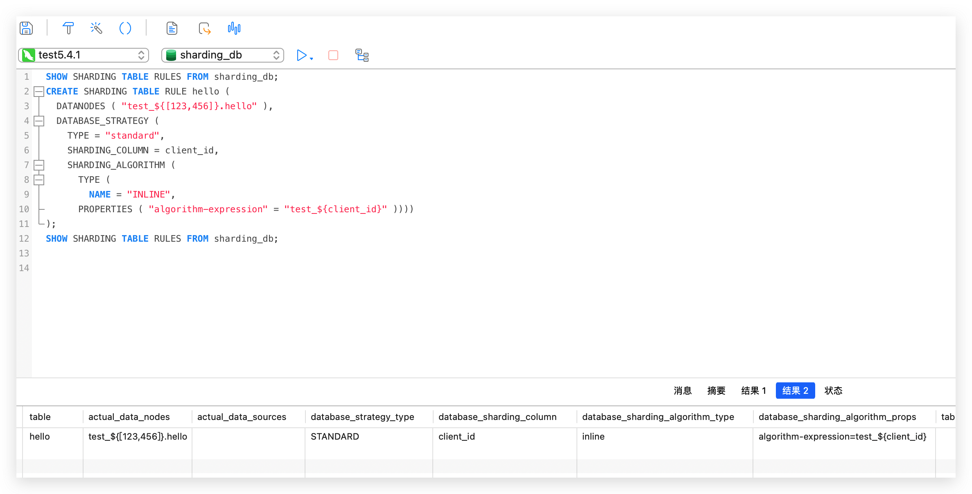Save the current query file
Image resolution: width=972 pixels, height=494 pixels.
coord(26,28)
